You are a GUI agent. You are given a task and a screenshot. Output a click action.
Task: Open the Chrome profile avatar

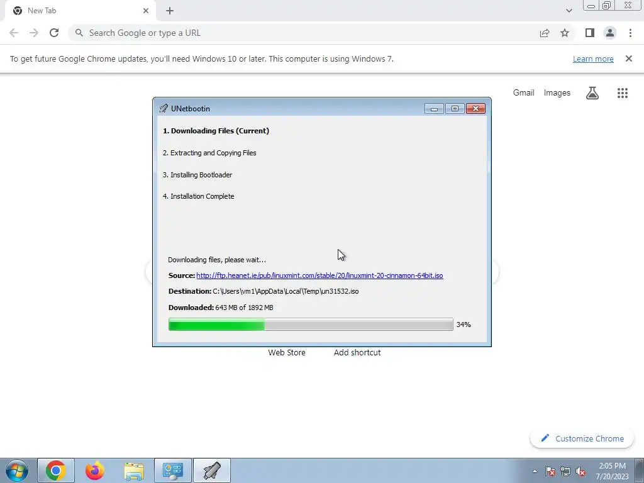click(x=610, y=33)
